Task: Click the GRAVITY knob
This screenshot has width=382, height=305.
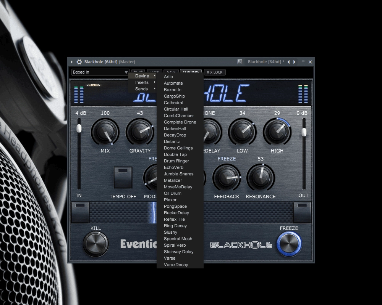Action: pos(140,132)
